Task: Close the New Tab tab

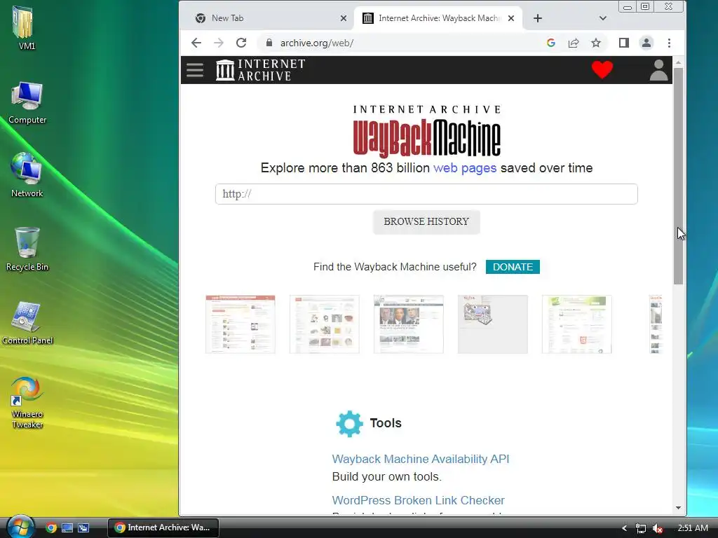Action: pos(344,18)
